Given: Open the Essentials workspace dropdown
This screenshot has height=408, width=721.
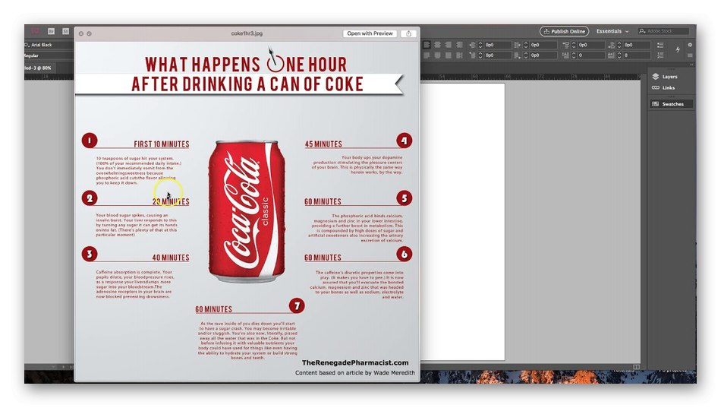Looking at the screenshot, I should (612, 31).
